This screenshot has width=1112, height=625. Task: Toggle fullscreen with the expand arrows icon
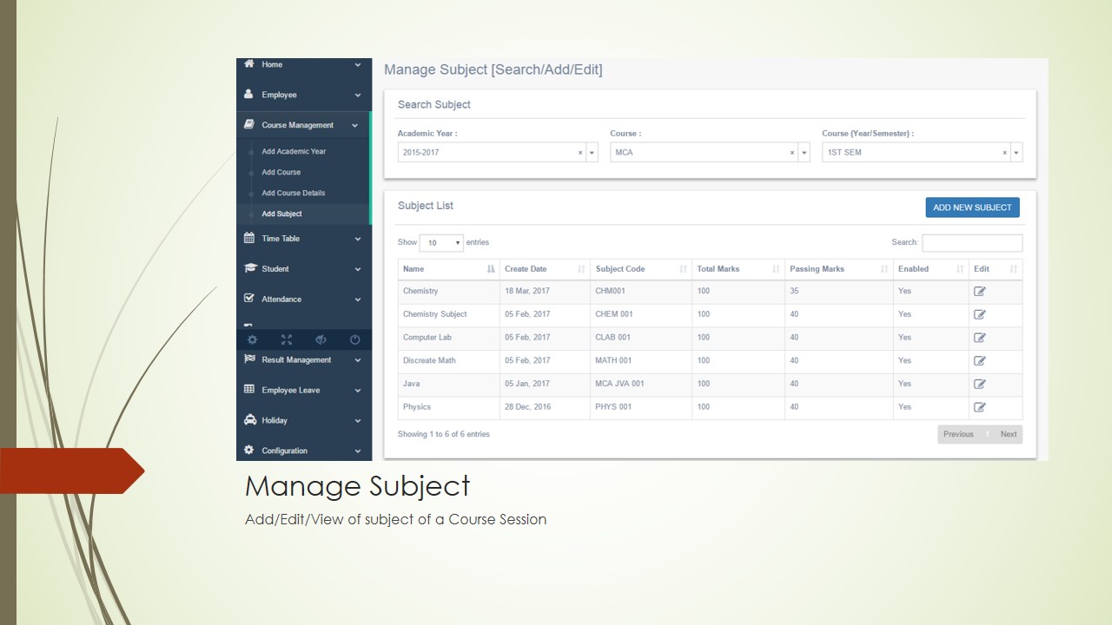point(287,339)
